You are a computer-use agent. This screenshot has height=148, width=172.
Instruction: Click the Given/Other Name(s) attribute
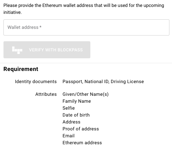point(85,94)
